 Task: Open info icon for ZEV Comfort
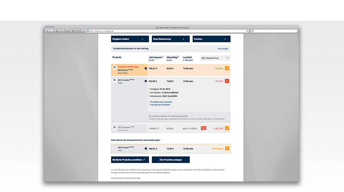146,81
